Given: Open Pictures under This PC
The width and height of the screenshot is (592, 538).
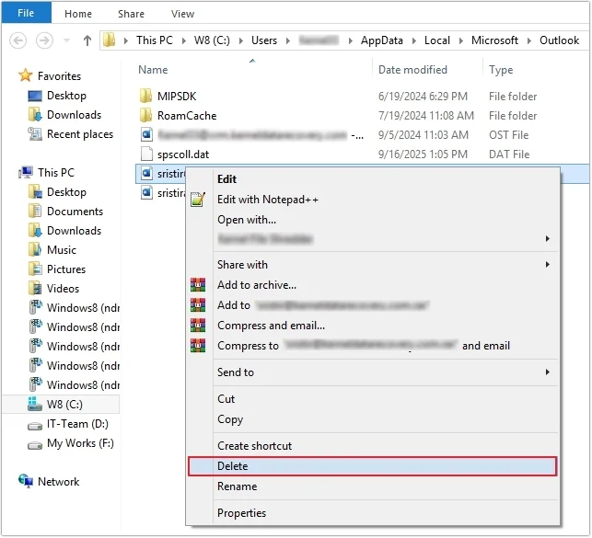Looking at the screenshot, I should coord(66,269).
